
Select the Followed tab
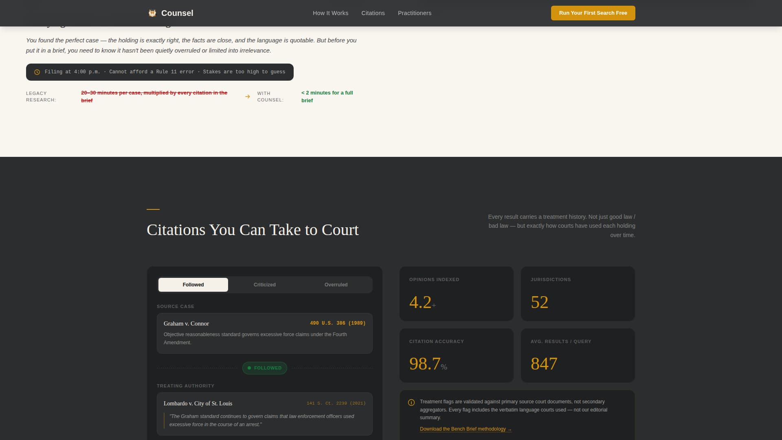click(193, 284)
